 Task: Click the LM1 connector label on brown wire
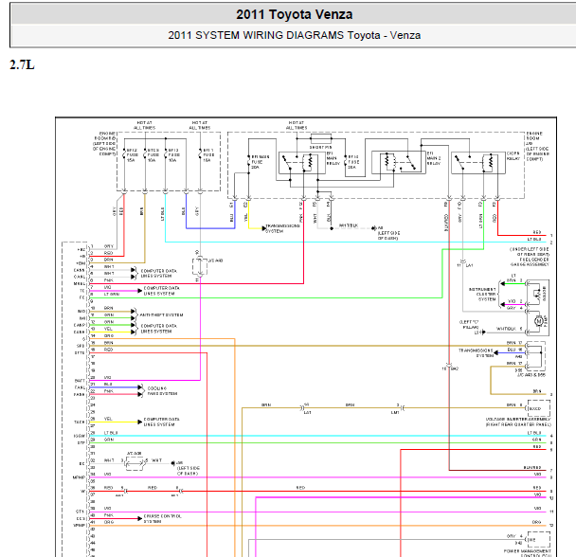pos(395,413)
